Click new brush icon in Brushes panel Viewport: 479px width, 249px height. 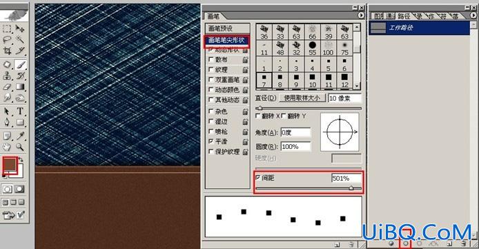[x=337, y=244]
